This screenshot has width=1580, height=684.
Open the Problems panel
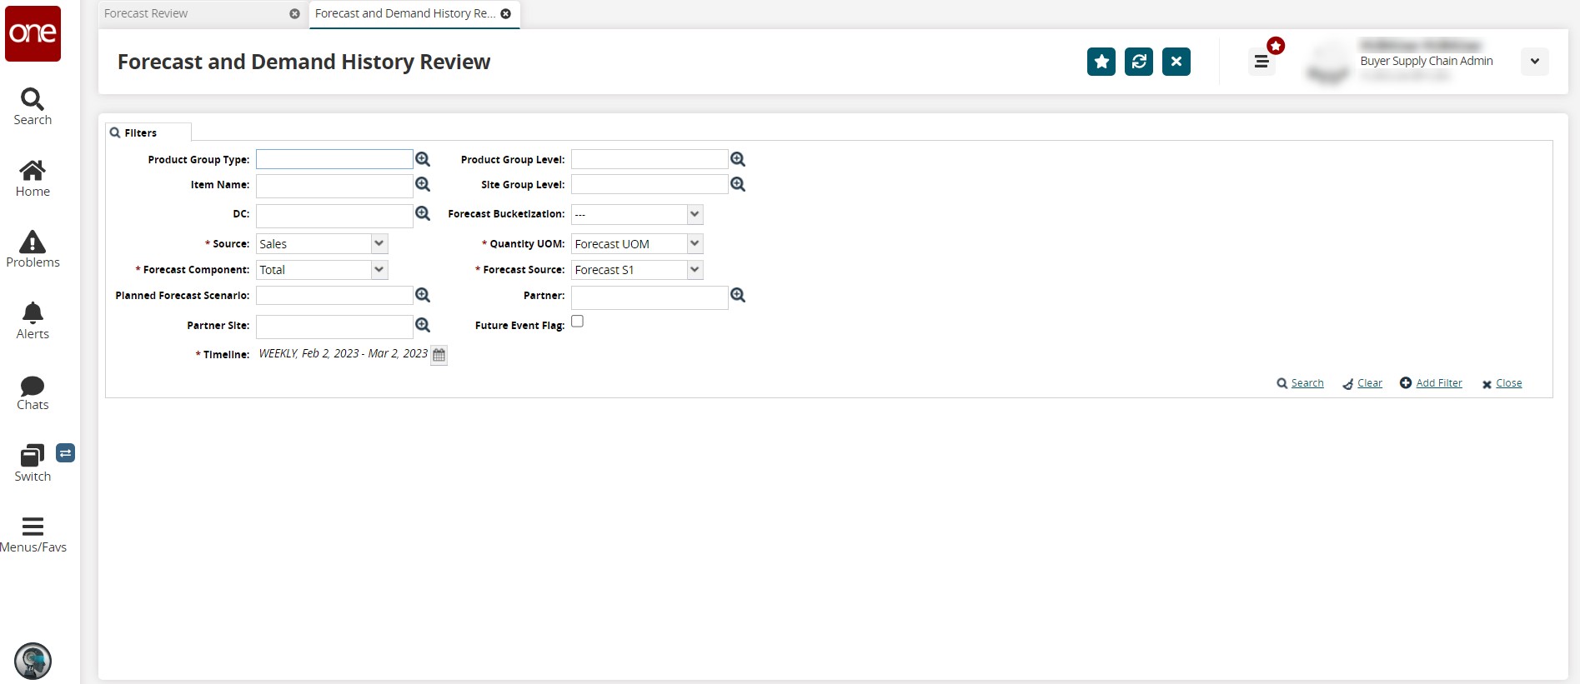click(33, 249)
